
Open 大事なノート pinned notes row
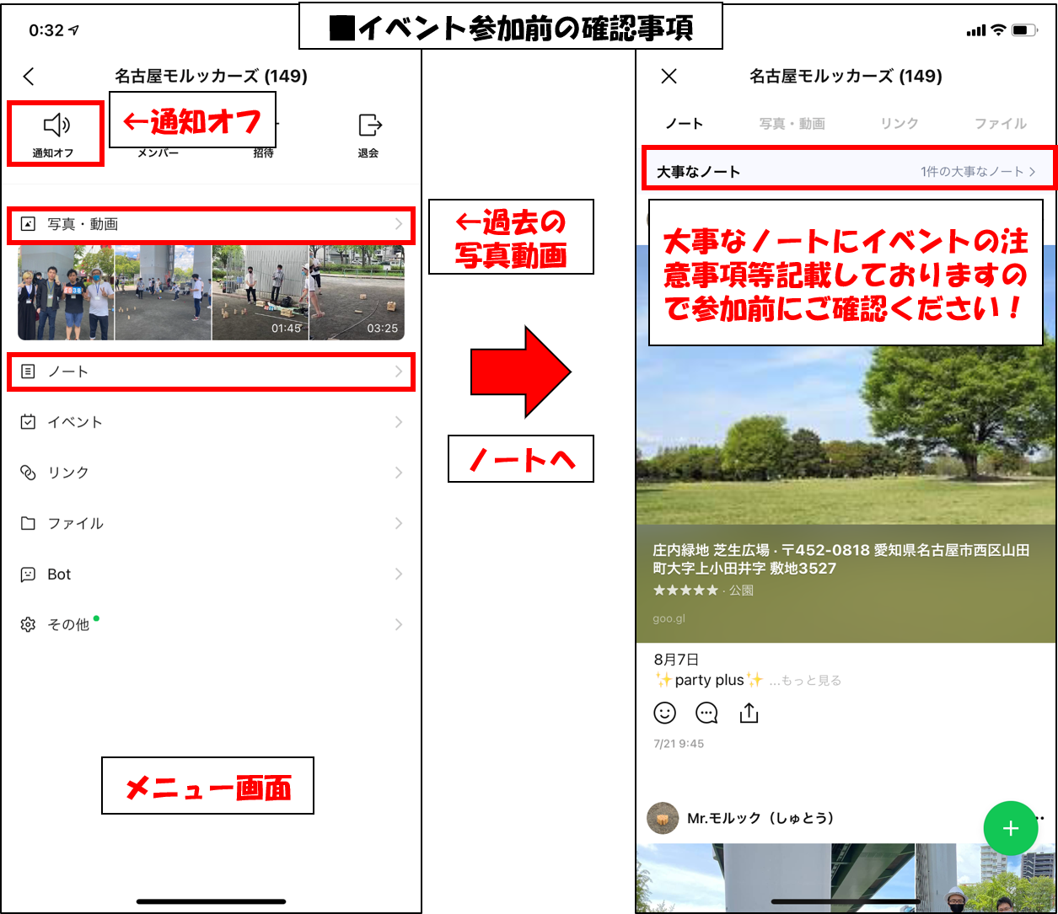pyautogui.click(x=846, y=172)
